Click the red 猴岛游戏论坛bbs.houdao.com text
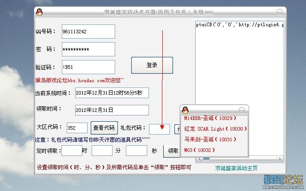Screen dimensions: 306x191 point(80,80)
